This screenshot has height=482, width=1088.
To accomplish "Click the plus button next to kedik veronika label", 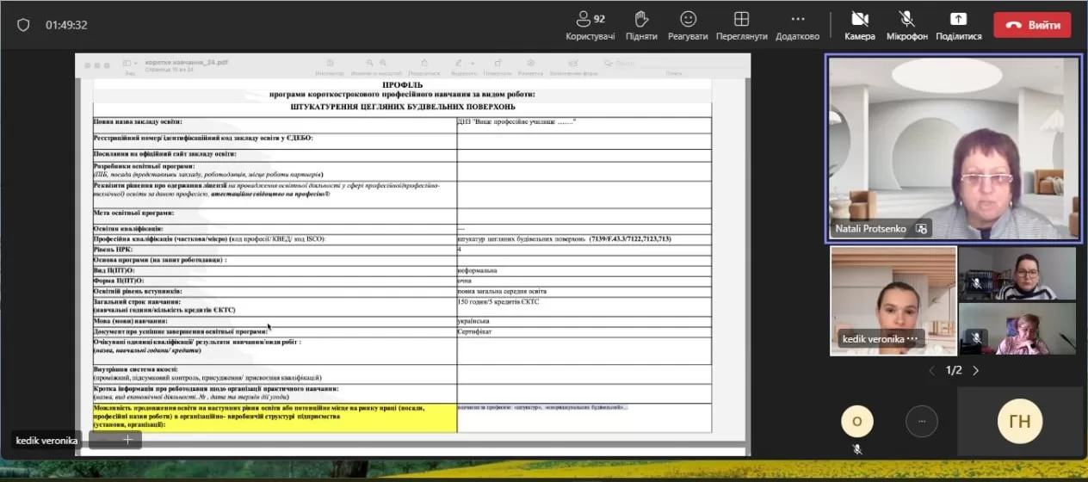I will coord(127,440).
